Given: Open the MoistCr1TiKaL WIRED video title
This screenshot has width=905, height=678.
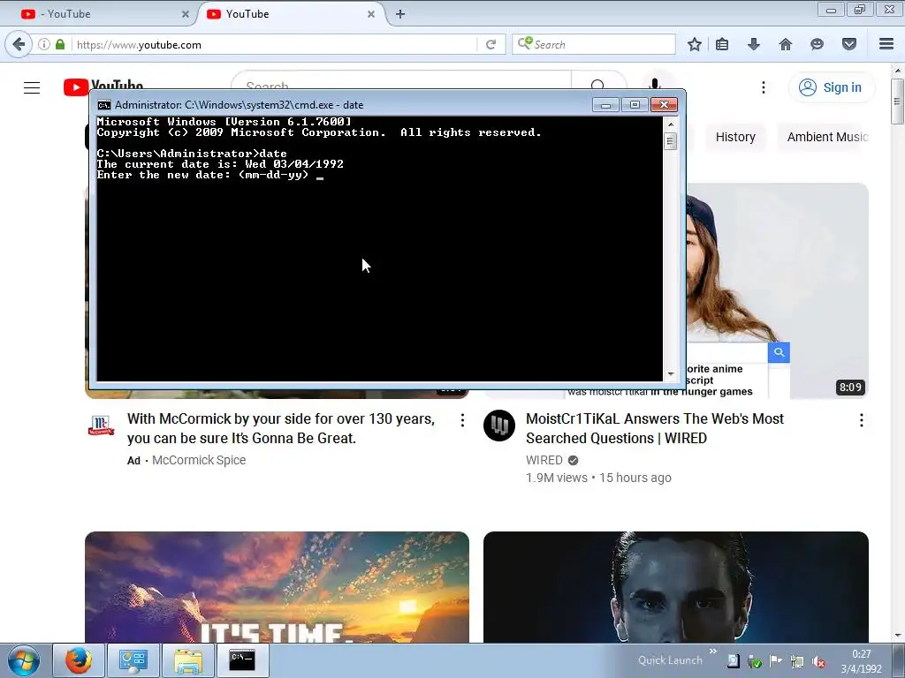Looking at the screenshot, I should click(x=655, y=428).
